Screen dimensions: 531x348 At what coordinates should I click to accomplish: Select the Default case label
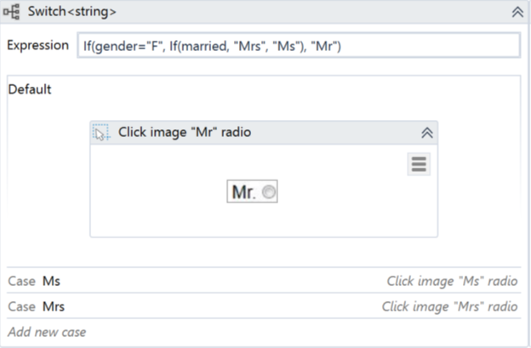click(x=30, y=89)
